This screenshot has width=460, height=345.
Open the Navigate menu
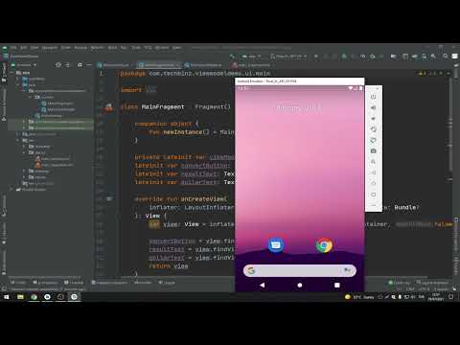click(x=50, y=48)
